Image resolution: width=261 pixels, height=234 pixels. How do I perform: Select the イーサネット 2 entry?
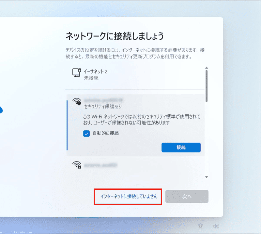click(x=96, y=71)
